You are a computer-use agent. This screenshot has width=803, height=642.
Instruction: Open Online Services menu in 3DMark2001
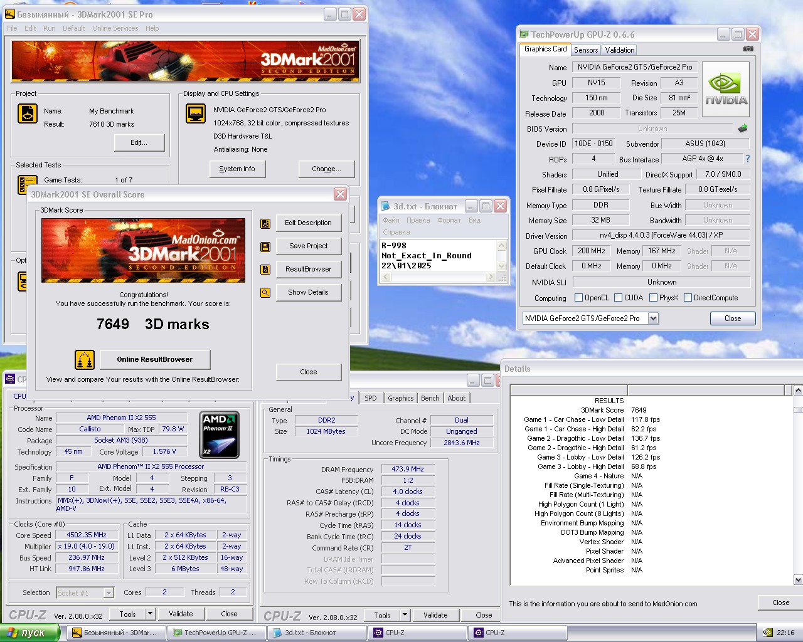pos(115,28)
